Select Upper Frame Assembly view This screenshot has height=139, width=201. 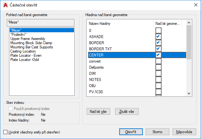click(x=28, y=39)
